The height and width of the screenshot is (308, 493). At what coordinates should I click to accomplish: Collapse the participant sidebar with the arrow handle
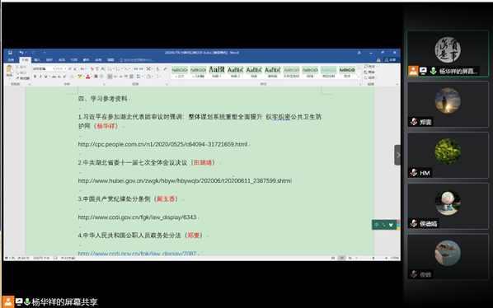[x=397, y=155]
